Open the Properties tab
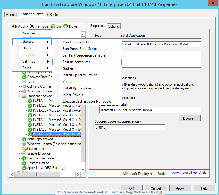The width and height of the screenshot is (219, 195). 97,26
